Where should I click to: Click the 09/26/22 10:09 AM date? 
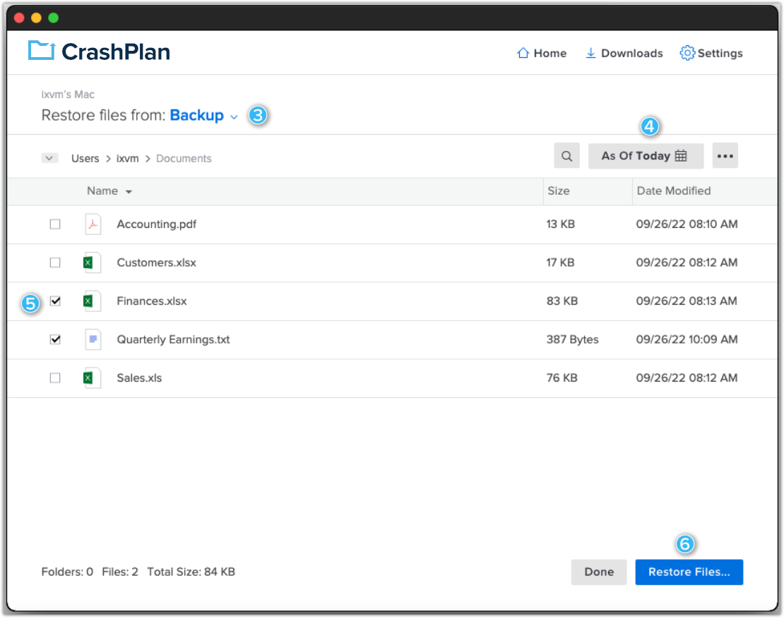pos(687,340)
